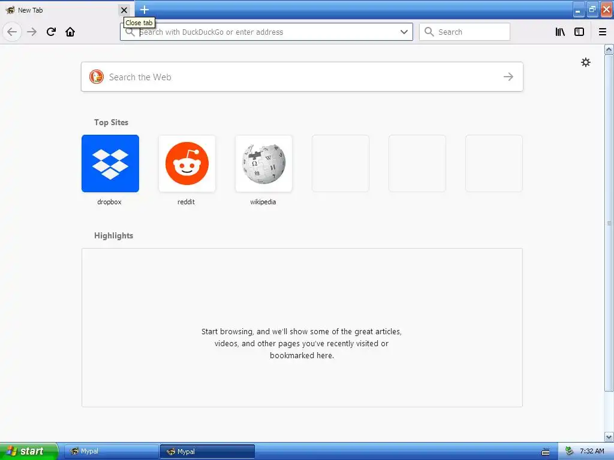The height and width of the screenshot is (460, 614).
Task: Submit search with the arrow button
Action: pyautogui.click(x=508, y=77)
